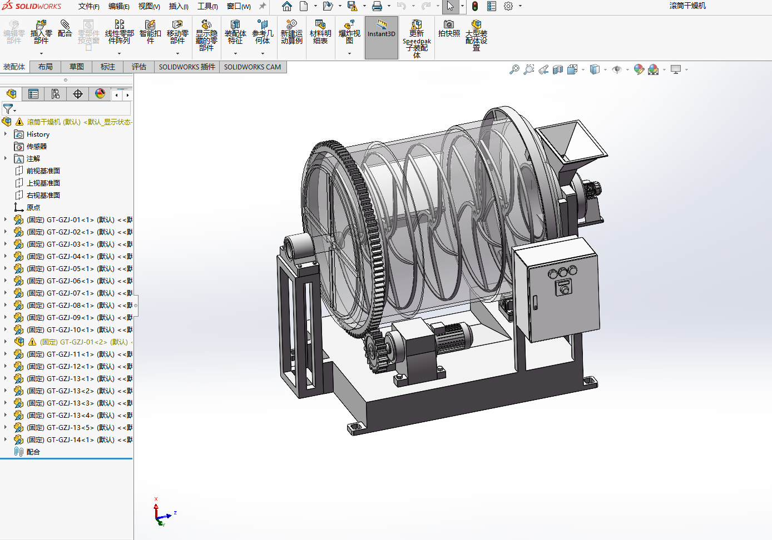Select 前视基准面 in the tree
The height and width of the screenshot is (540, 772).
(x=43, y=171)
